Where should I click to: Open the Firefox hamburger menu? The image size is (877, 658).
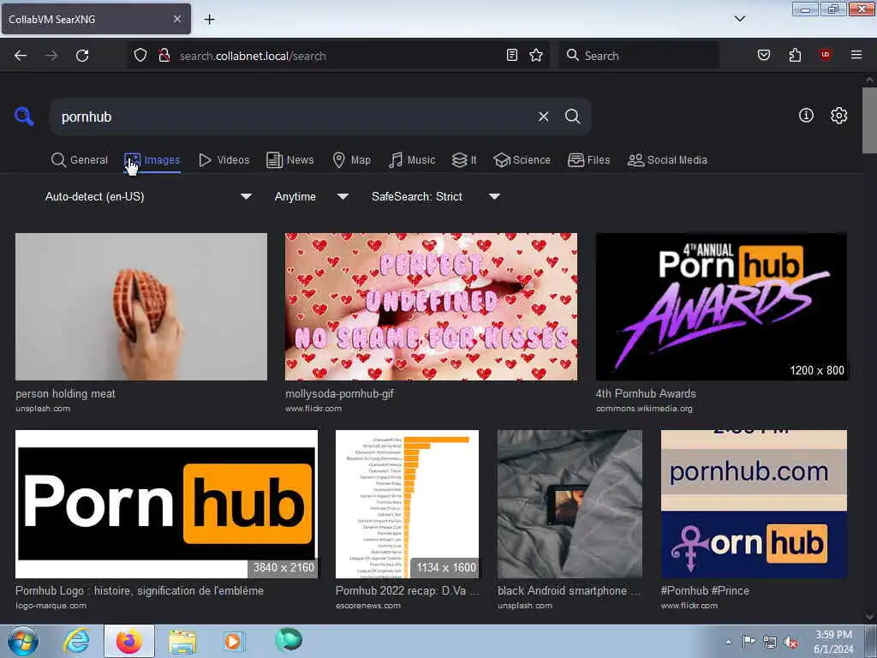coord(856,55)
